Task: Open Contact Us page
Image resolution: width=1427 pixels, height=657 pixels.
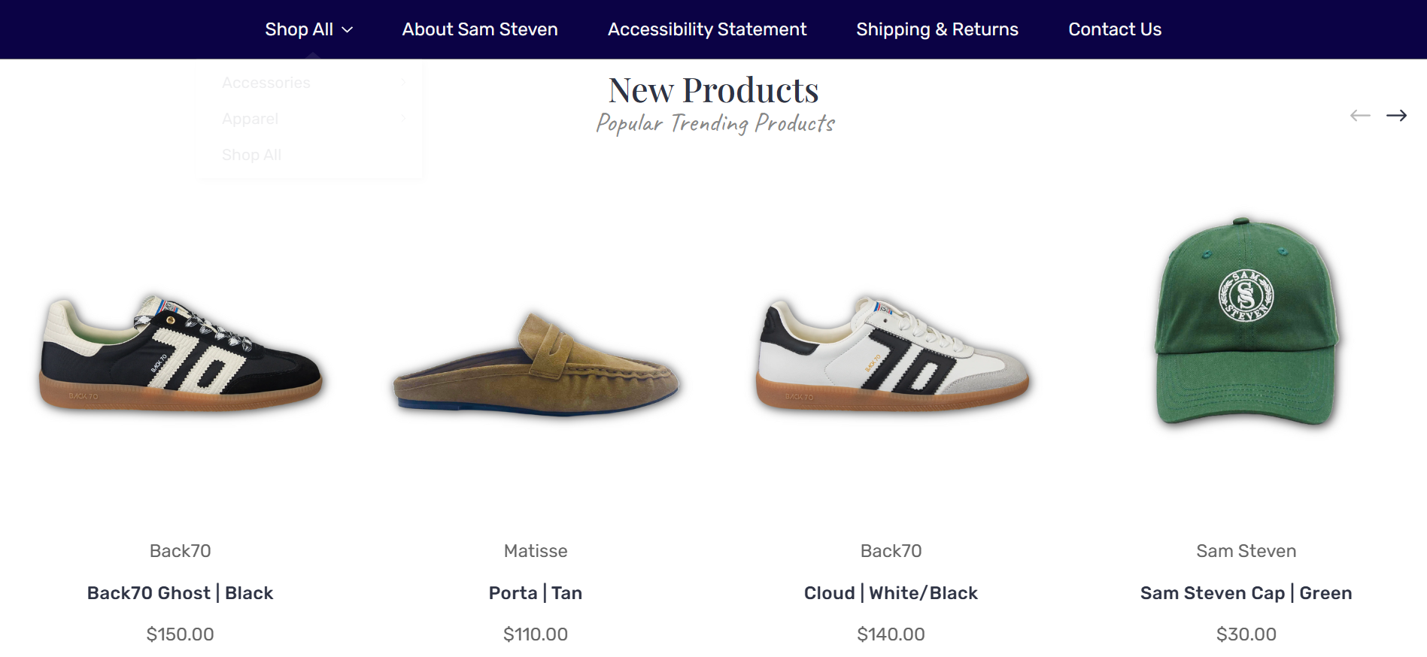Action: point(1115,29)
